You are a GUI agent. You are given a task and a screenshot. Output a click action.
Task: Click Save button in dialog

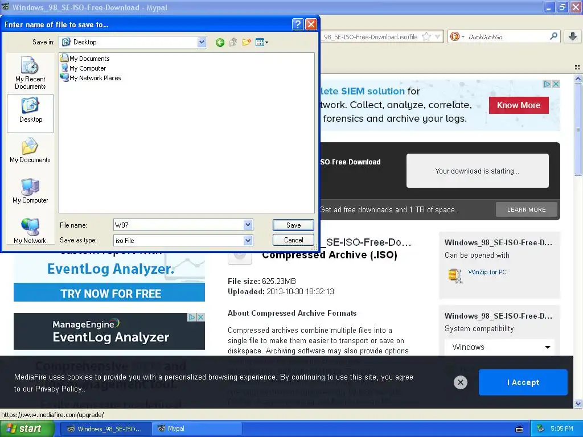pos(293,225)
